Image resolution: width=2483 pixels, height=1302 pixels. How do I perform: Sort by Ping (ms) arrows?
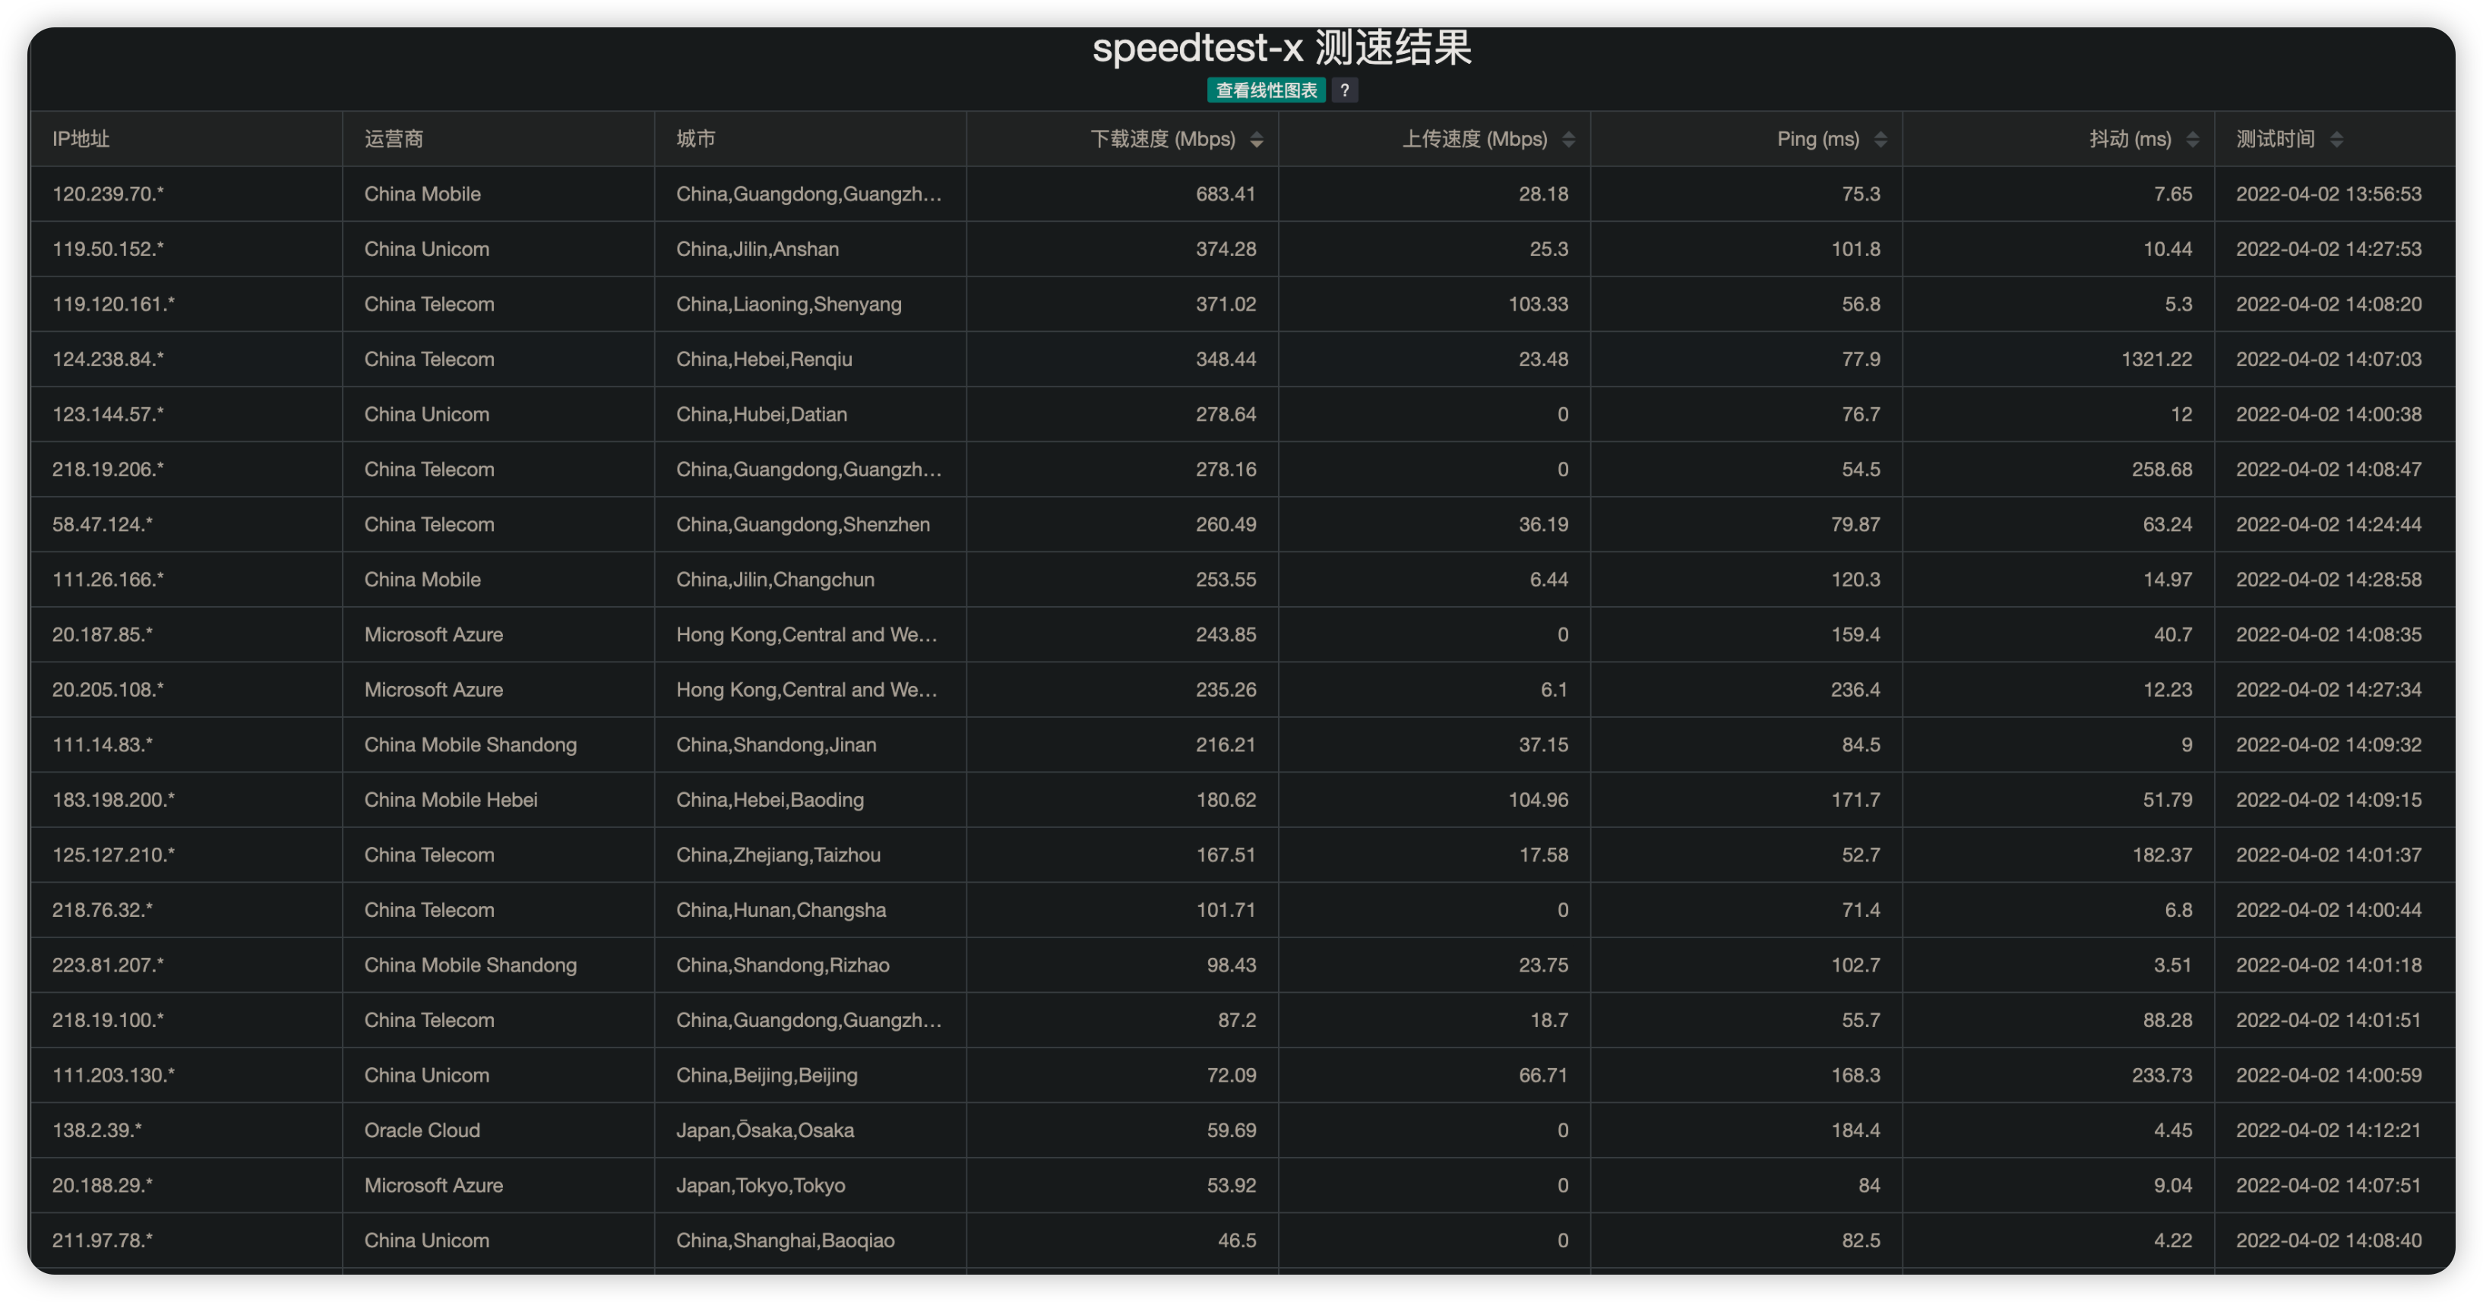tap(1880, 140)
